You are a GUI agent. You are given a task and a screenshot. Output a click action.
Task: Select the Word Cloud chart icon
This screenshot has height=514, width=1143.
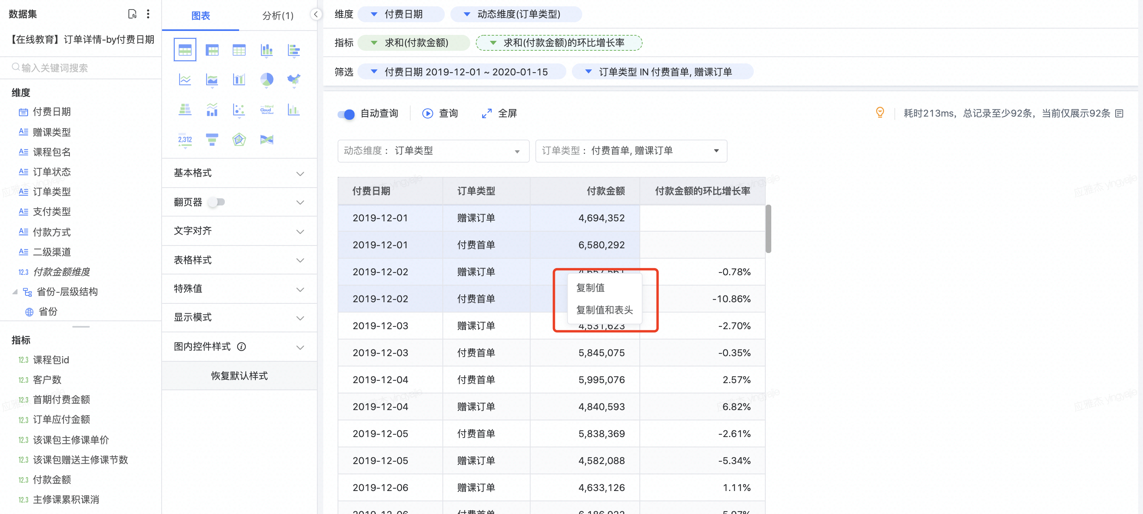click(266, 109)
